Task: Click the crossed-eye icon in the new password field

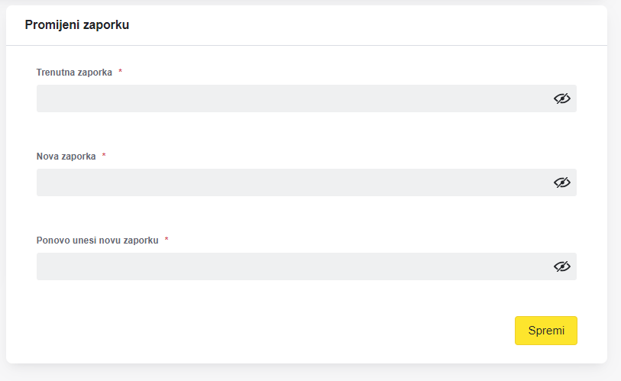Action: pos(562,182)
